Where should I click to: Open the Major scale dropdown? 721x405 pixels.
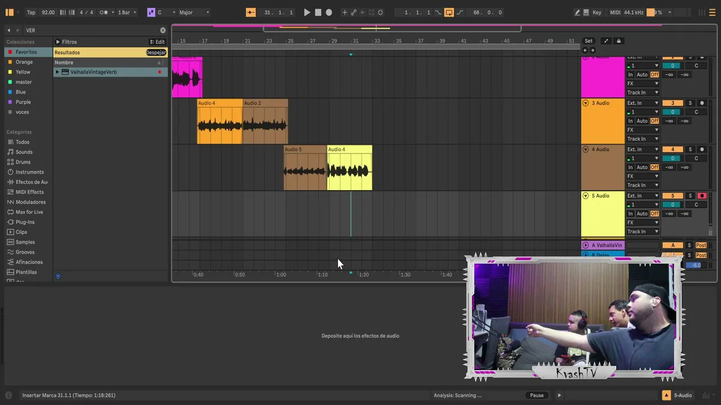tap(194, 12)
